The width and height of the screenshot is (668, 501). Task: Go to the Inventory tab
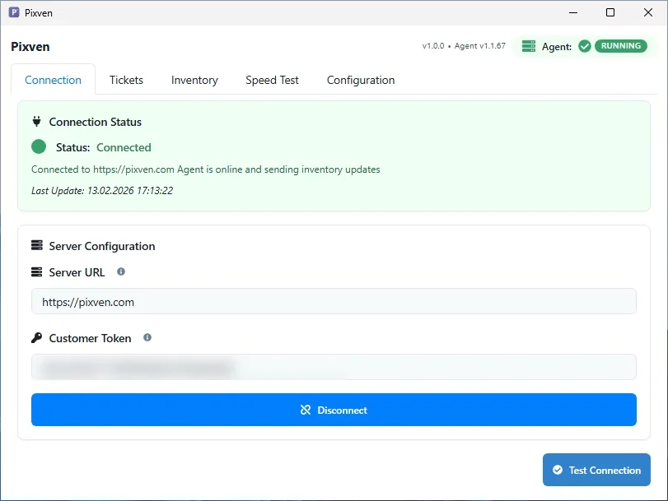click(x=194, y=80)
